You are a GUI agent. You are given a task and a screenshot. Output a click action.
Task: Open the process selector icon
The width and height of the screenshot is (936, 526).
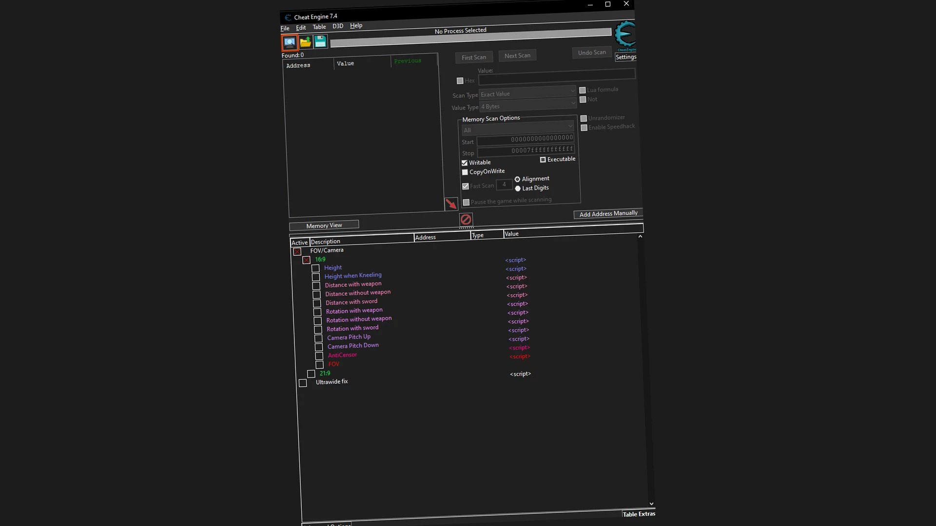290,42
